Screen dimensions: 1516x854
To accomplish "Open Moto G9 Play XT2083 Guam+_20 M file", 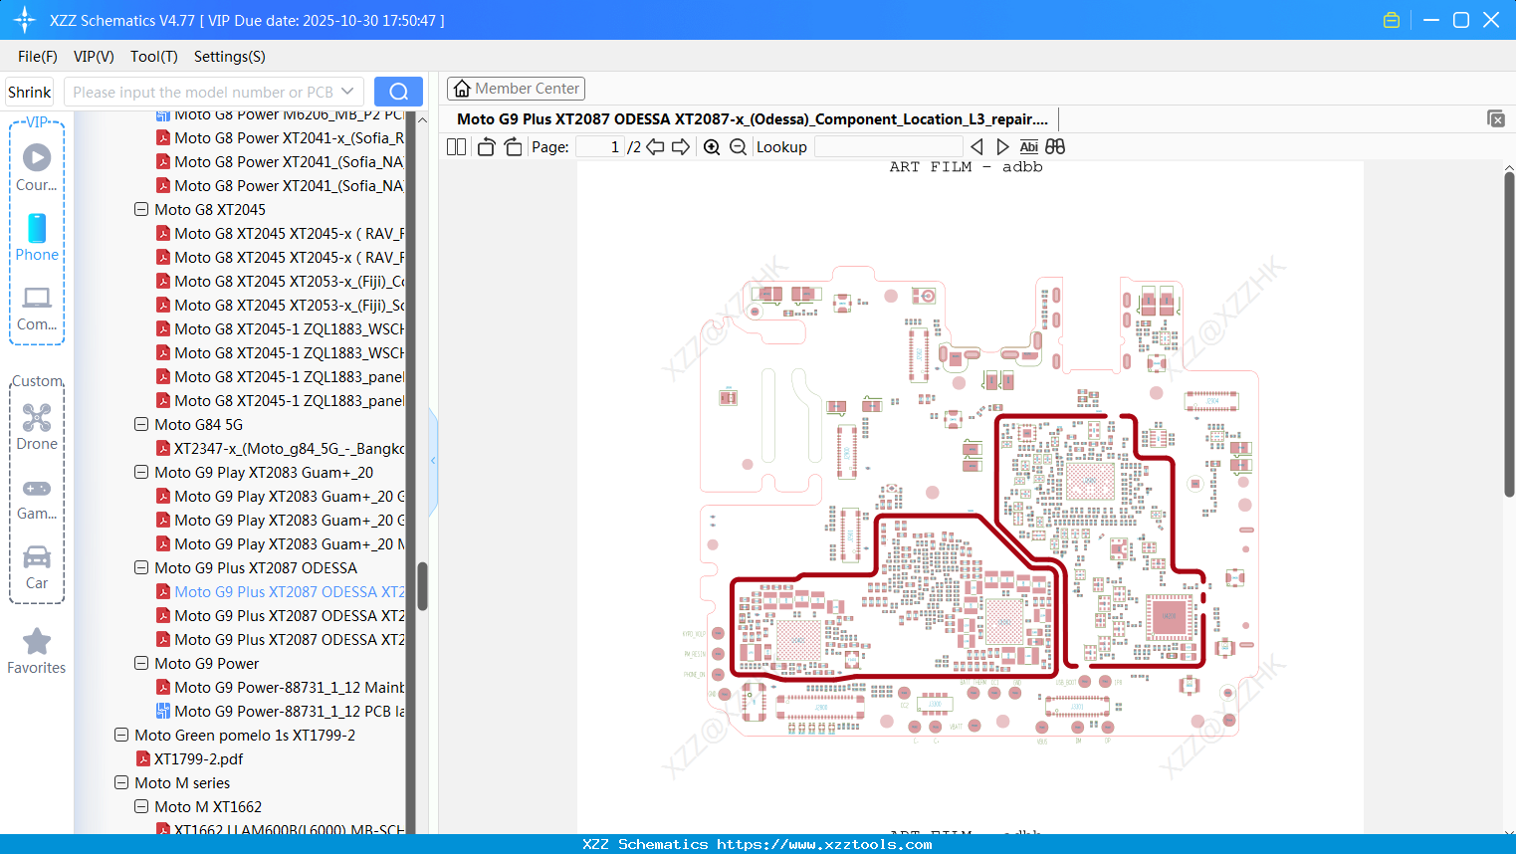I will point(281,544).
